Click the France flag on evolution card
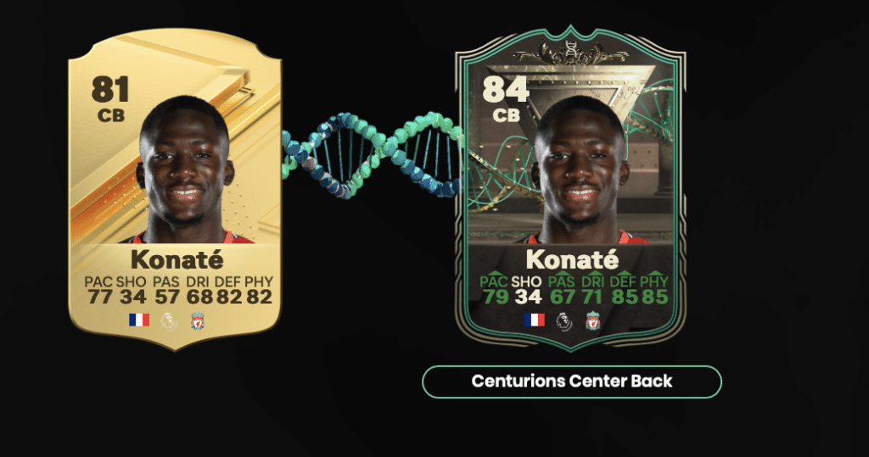This screenshot has height=457, width=869. click(535, 320)
